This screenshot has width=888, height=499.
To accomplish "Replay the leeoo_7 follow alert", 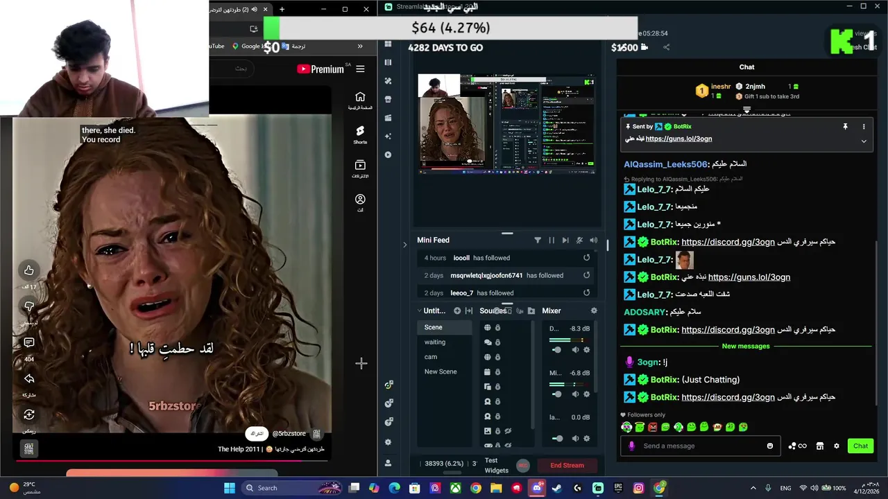I will pyautogui.click(x=586, y=292).
